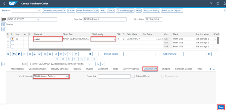Click the Save button
The height and width of the screenshot is (110, 226).
pos(221,107)
